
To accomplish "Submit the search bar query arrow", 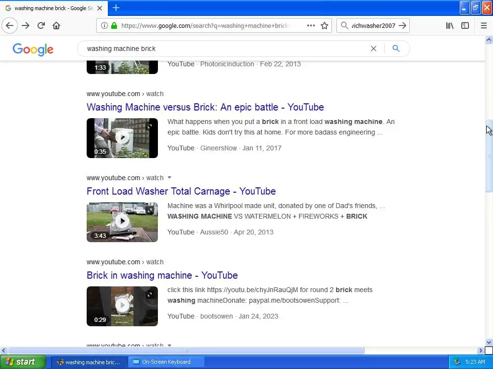I will tap(402, 25).
